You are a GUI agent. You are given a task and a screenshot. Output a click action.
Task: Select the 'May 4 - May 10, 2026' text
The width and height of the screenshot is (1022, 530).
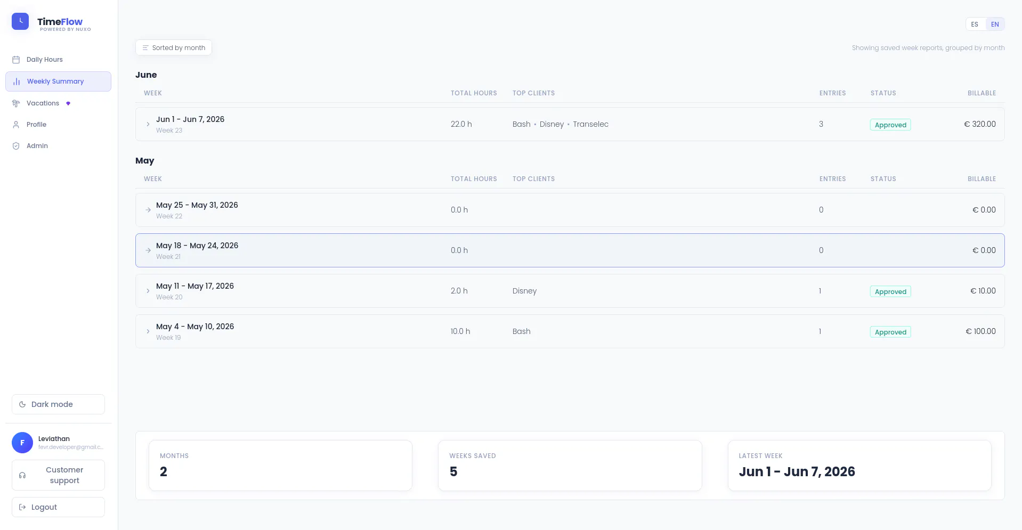tap(195, 327)
